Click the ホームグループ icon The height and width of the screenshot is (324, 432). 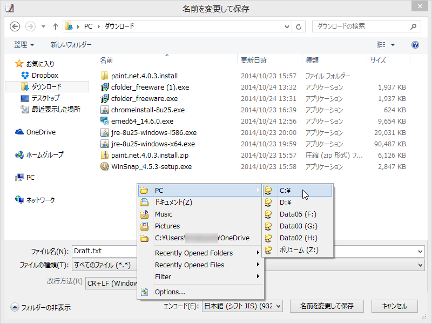(x=19, y=155)
